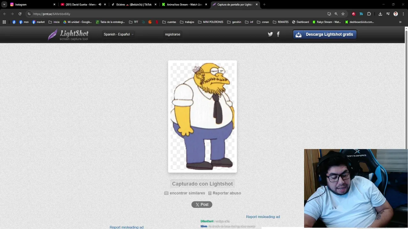Go forward to the next page

point(12,14)
